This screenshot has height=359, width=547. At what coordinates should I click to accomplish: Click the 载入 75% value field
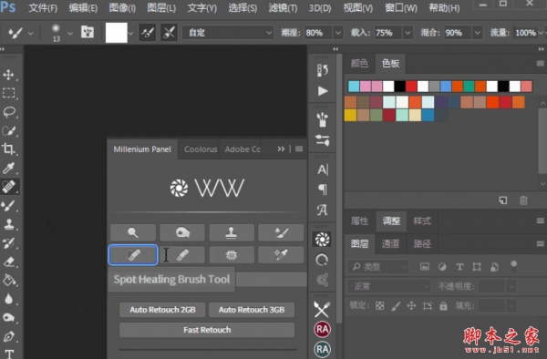(x=388, y=33)
